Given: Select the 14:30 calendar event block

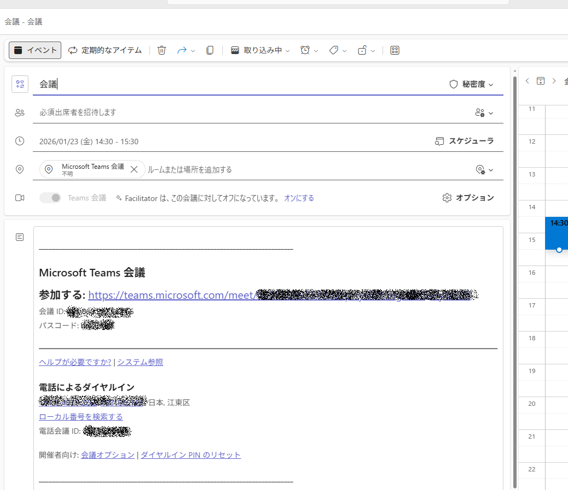Looking at the screenshot, I should point(557,233).
